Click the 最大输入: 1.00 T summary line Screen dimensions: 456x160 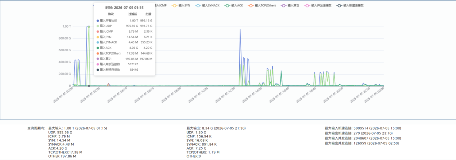pyautogui.click(x=78, y=128)
